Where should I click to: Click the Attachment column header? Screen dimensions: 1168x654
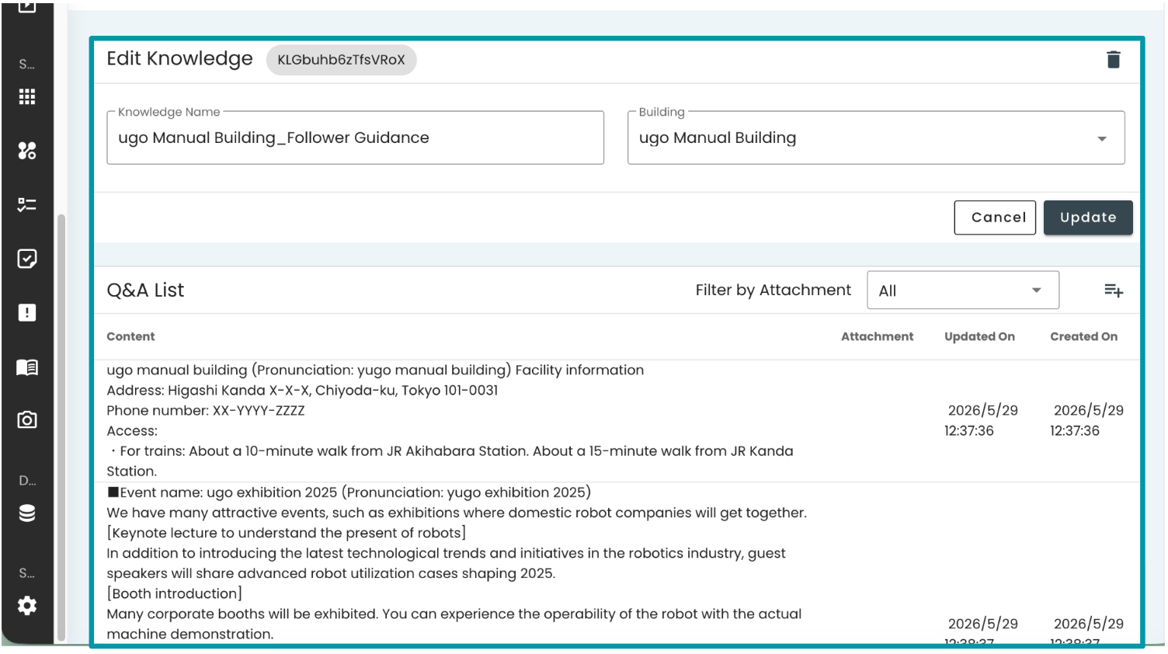coord(877,336)
